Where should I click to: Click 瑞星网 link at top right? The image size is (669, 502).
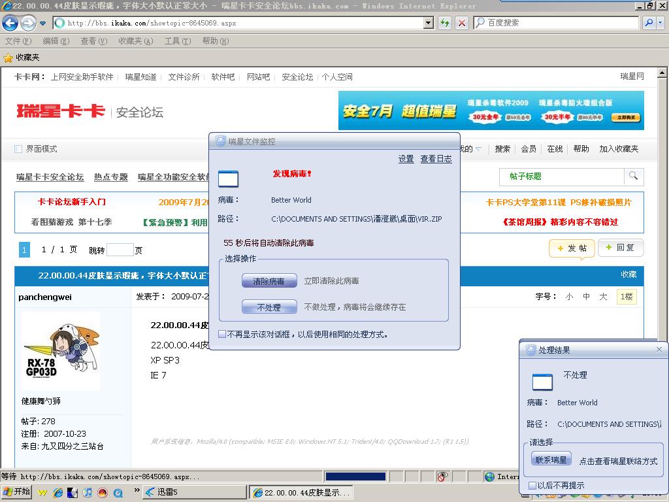[x=632, y=76]
